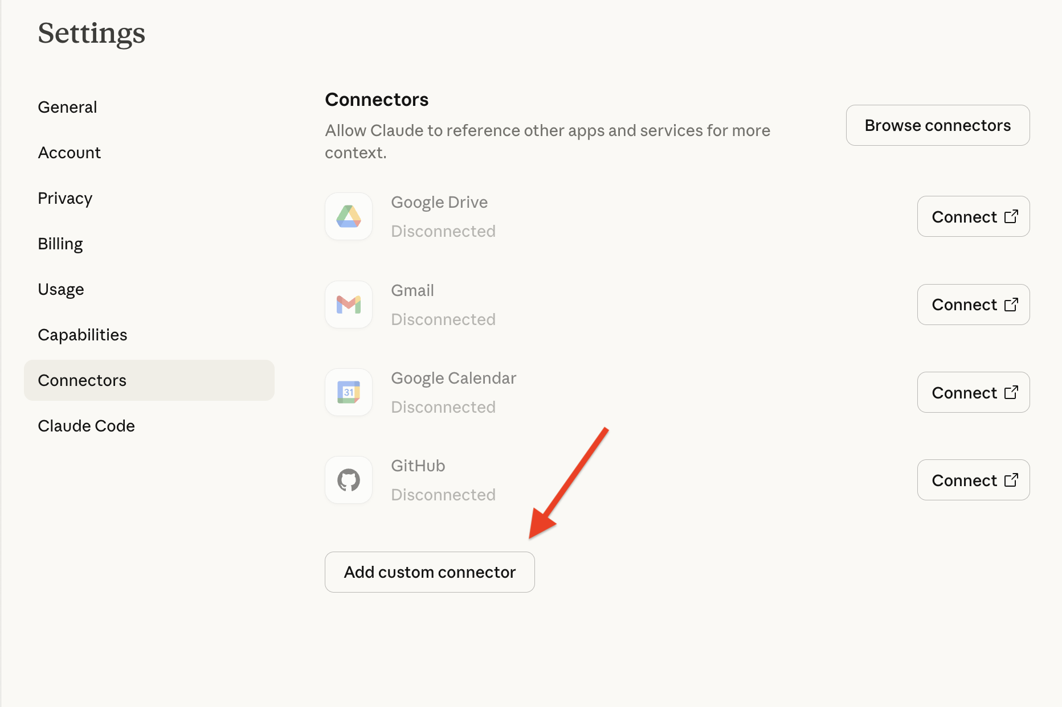
Task: Click Disconnected status under Google Drive
Action: (443, 231)
